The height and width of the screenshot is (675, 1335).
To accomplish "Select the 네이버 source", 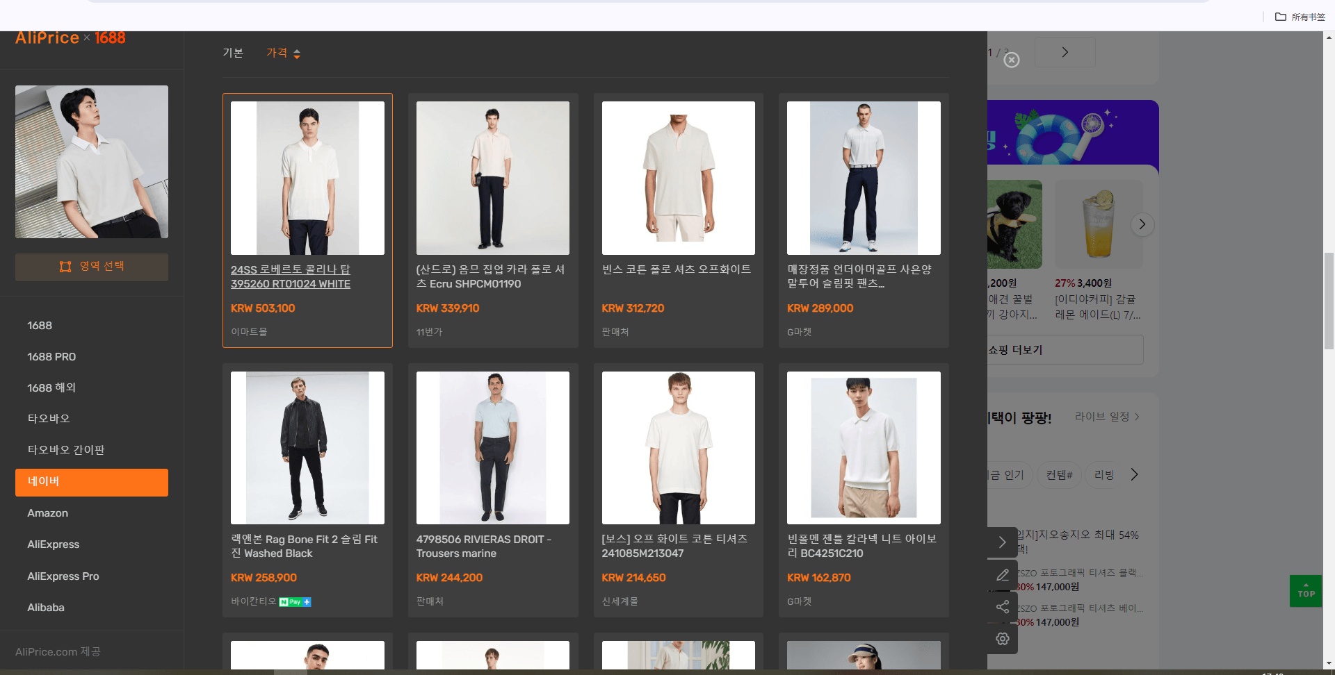I will [x=92, y=483].
